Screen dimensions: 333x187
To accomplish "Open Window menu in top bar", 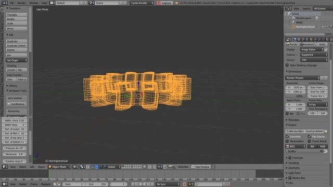I will [x=33, y=3].
